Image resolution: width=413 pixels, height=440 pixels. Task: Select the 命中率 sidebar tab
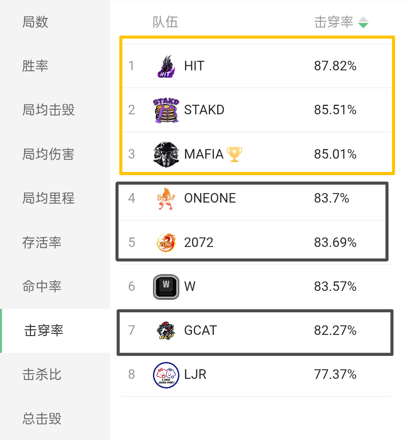pos(42,286)
